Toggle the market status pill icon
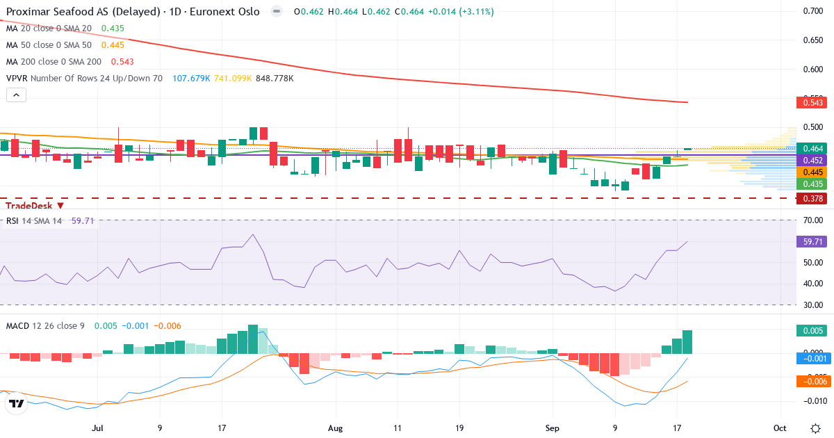The height and width of the screenshot is (438, 834). pyautogui.click(x=277, y=12)
